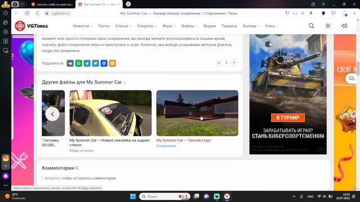
Task: Open floating chat bubble at page right
Action: pos(351,79)
